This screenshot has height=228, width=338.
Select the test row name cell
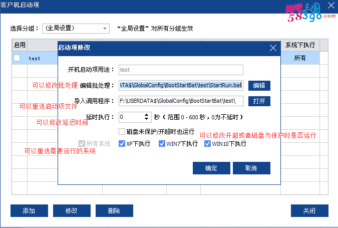43,58
